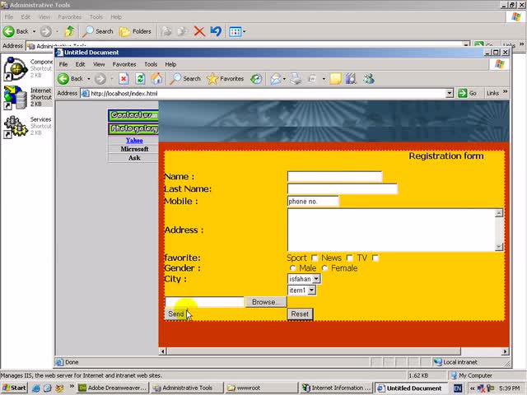Click the Stop icon in Untitled Document browser

coord(124,79)
